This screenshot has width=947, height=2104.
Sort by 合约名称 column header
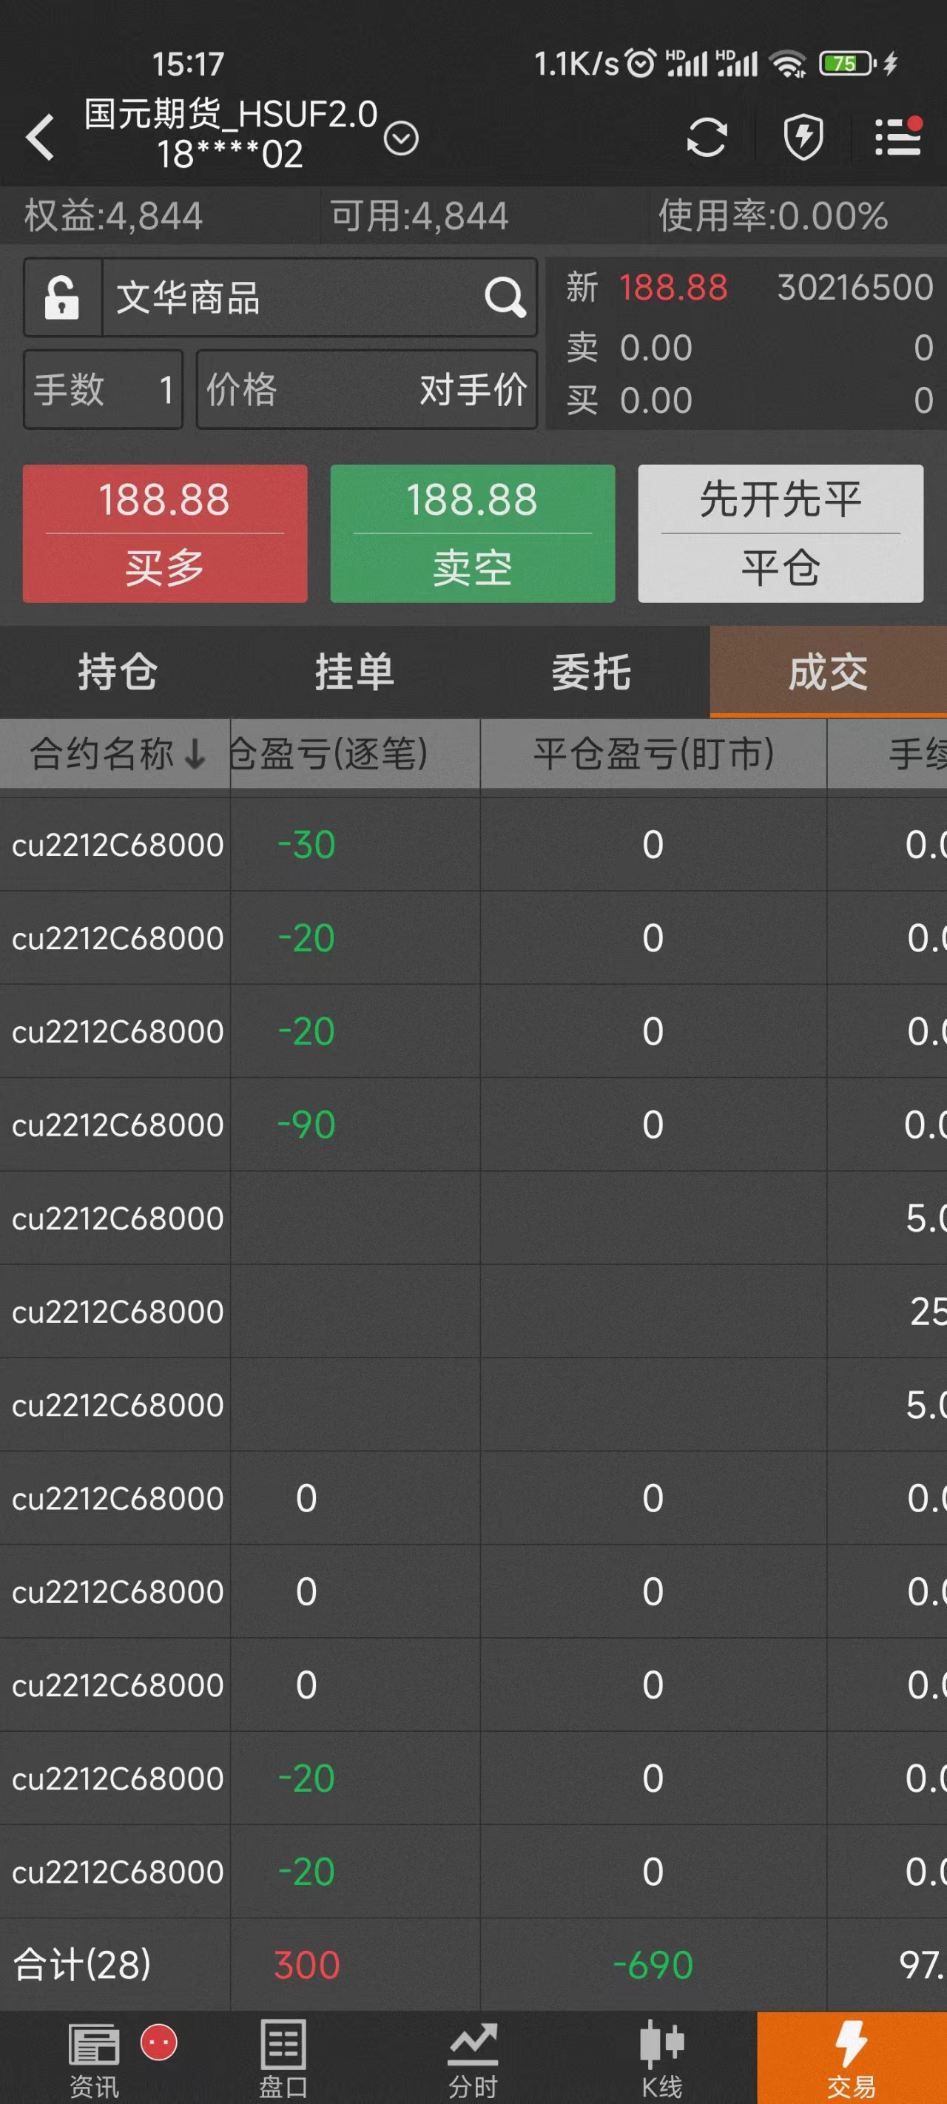point(115,753)
